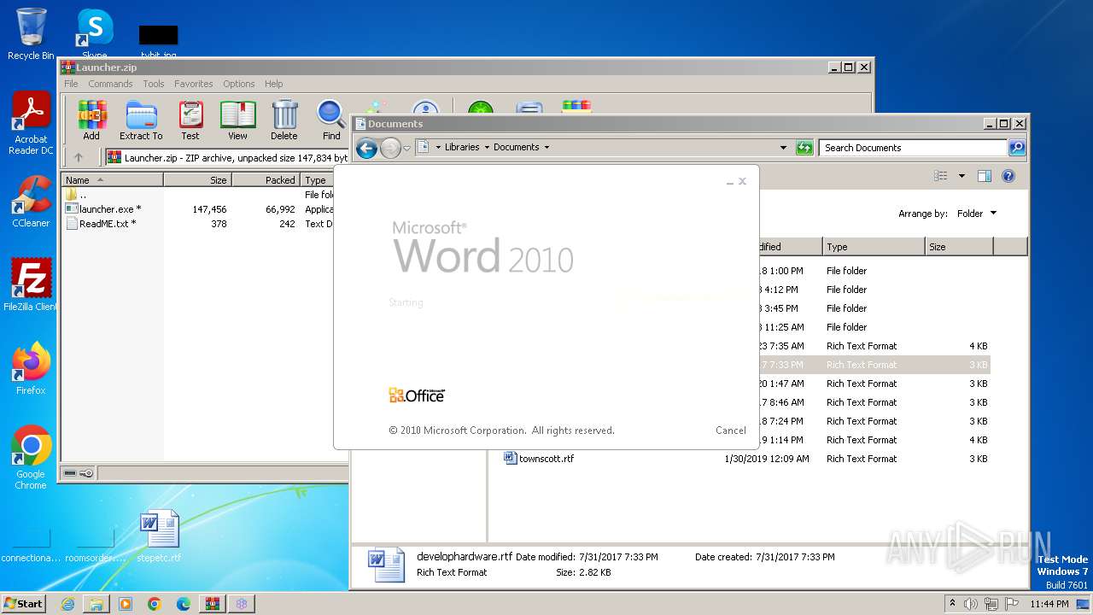The image size is (1093, 615).
Task: Open Explorer help with the question icon
Action: [1008, 176]
